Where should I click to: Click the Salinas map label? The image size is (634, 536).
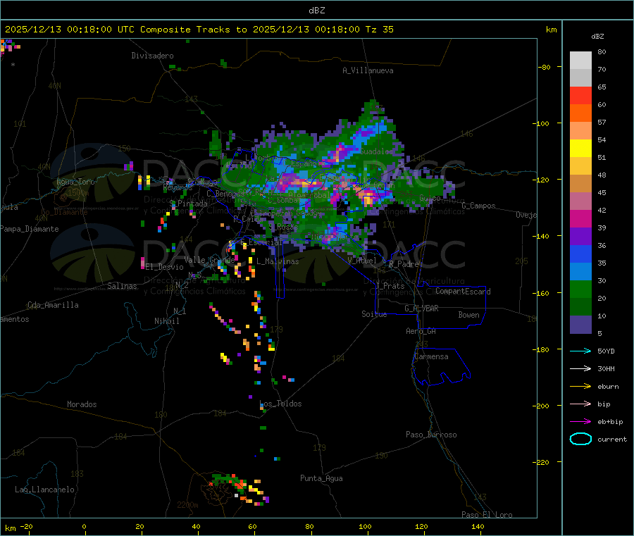click(x=122, y=286)
